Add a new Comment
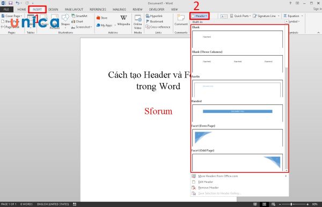322x207 pixels. click(181, 20)
